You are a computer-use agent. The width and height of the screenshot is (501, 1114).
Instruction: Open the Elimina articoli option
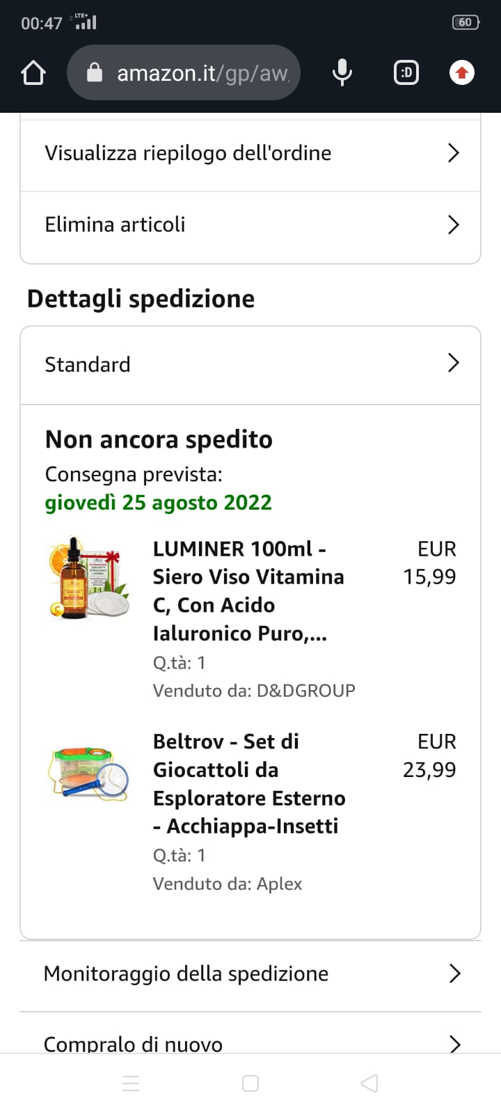(116, 225)
